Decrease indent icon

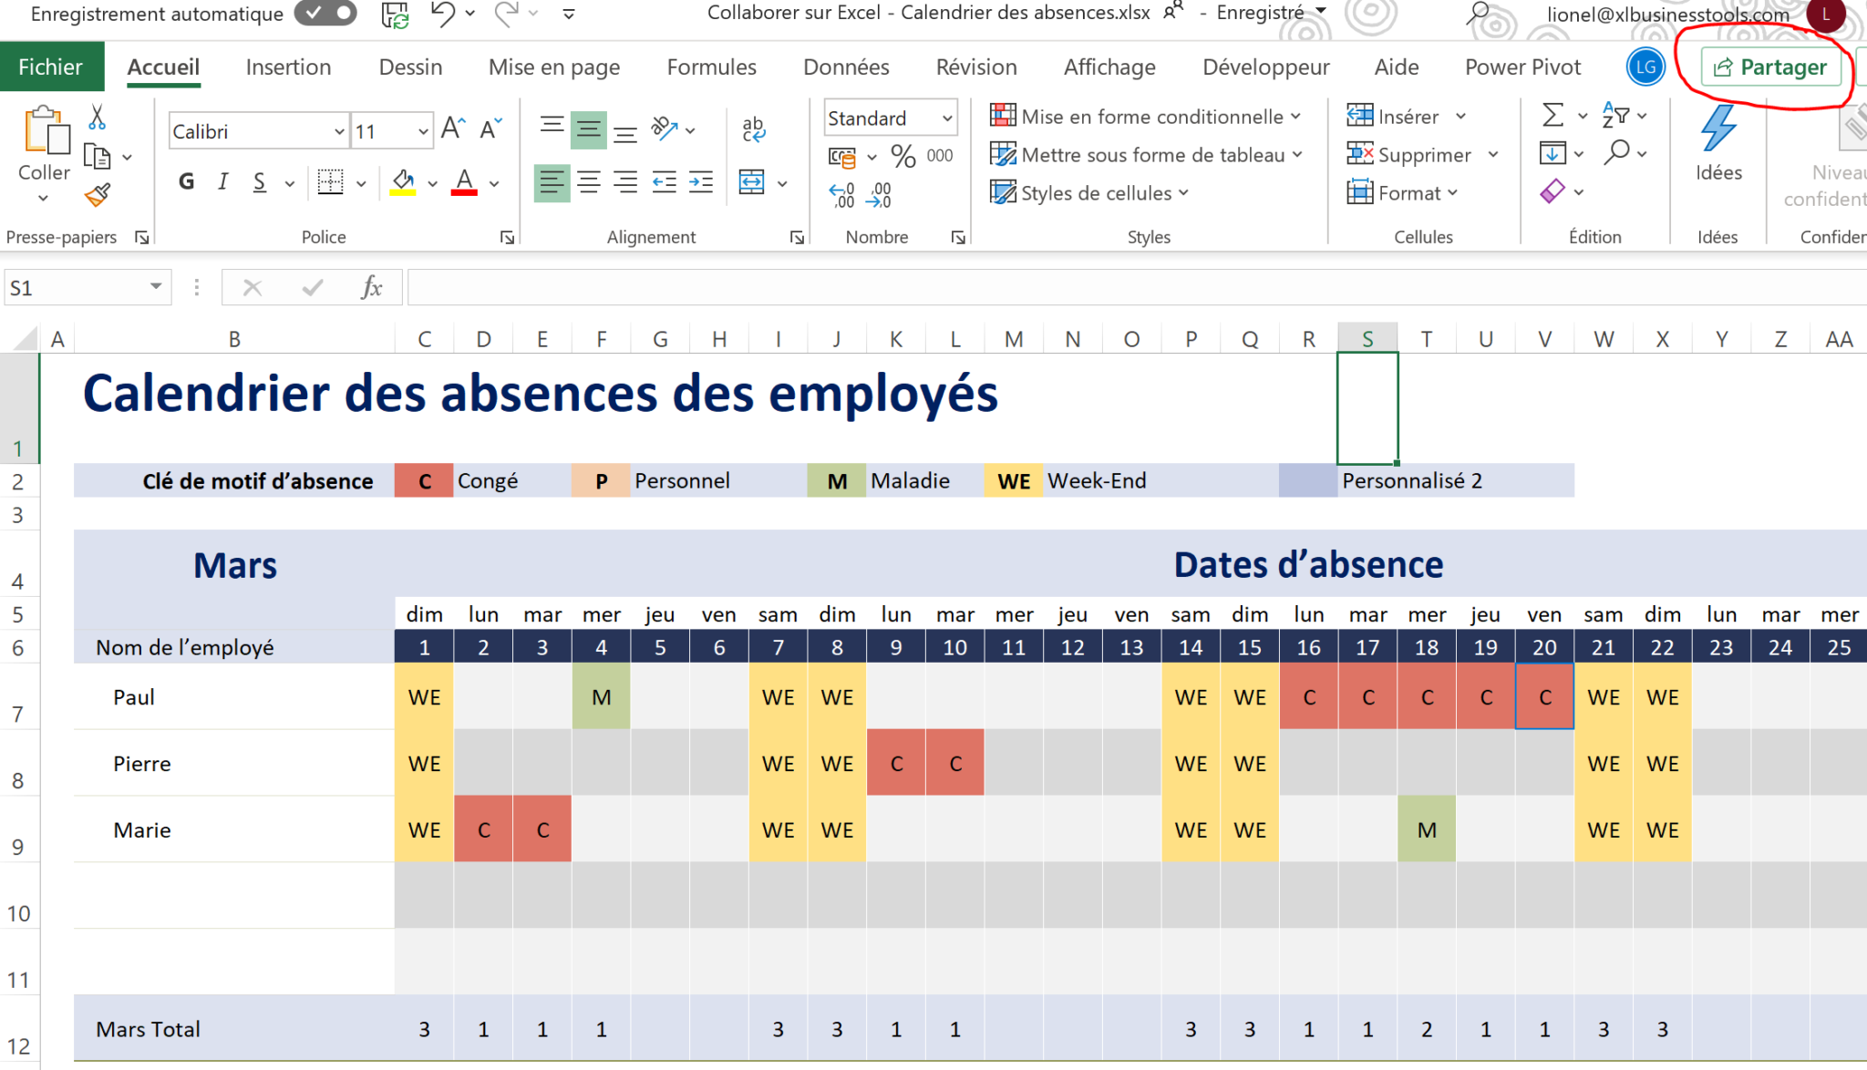click(x=664, y=182)
